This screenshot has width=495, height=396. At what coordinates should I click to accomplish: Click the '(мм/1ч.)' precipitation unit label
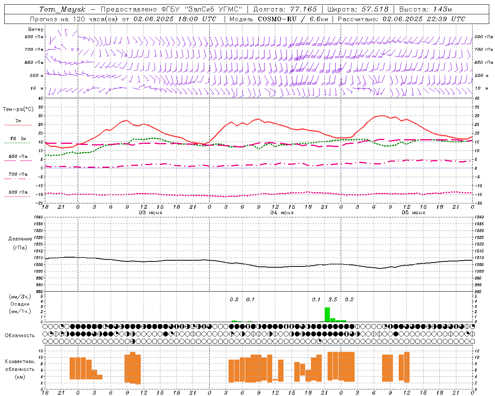(20, 312)
